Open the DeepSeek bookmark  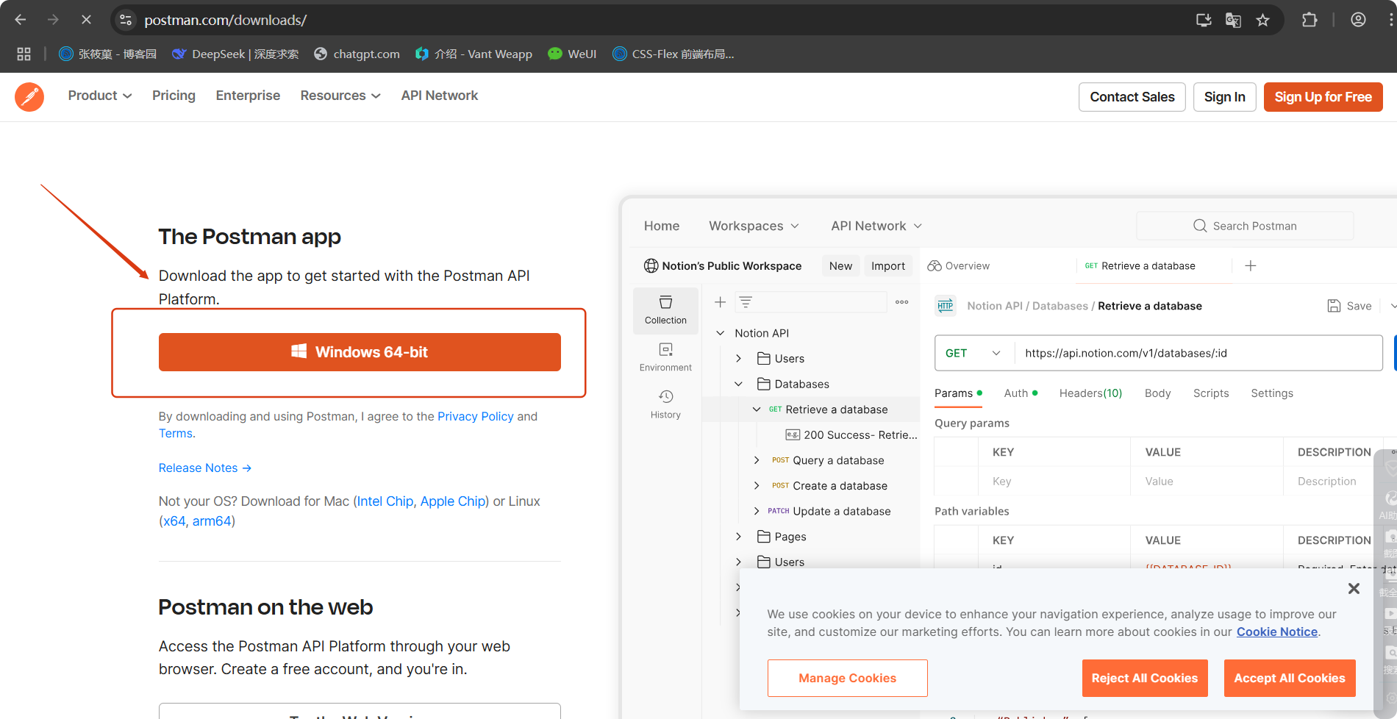click(x=235, y=54)
